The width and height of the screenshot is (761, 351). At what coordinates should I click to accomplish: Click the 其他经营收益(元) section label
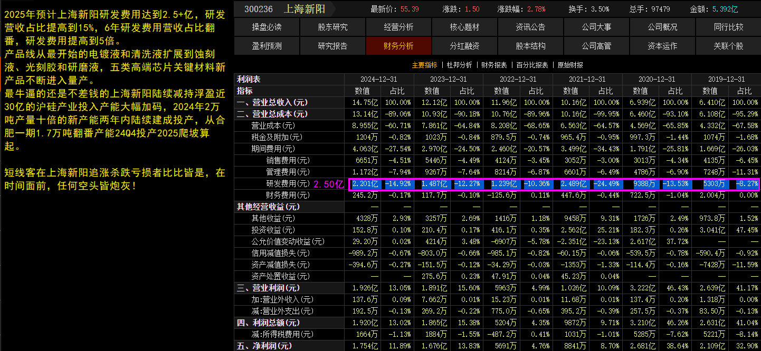click(268, 207)
